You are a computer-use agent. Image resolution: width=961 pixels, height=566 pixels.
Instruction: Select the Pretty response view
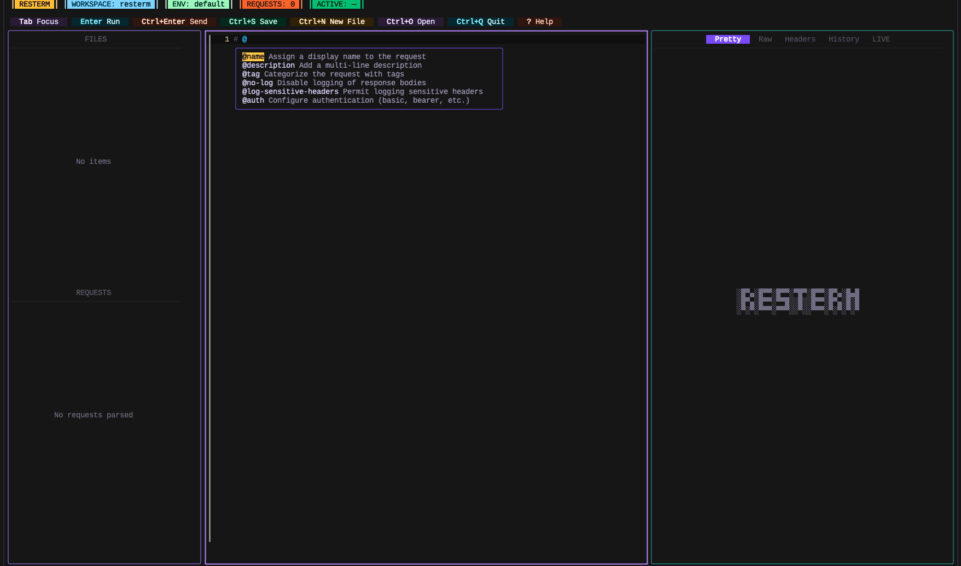727,39
